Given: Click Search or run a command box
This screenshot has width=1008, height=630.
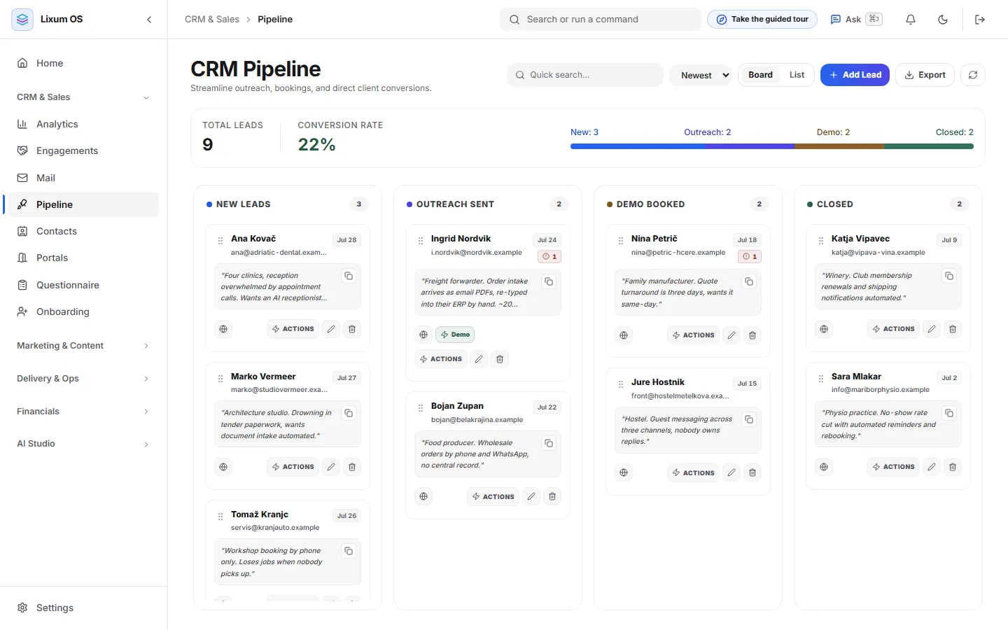Looking at the screenshot, I should (x=601, y=20).
